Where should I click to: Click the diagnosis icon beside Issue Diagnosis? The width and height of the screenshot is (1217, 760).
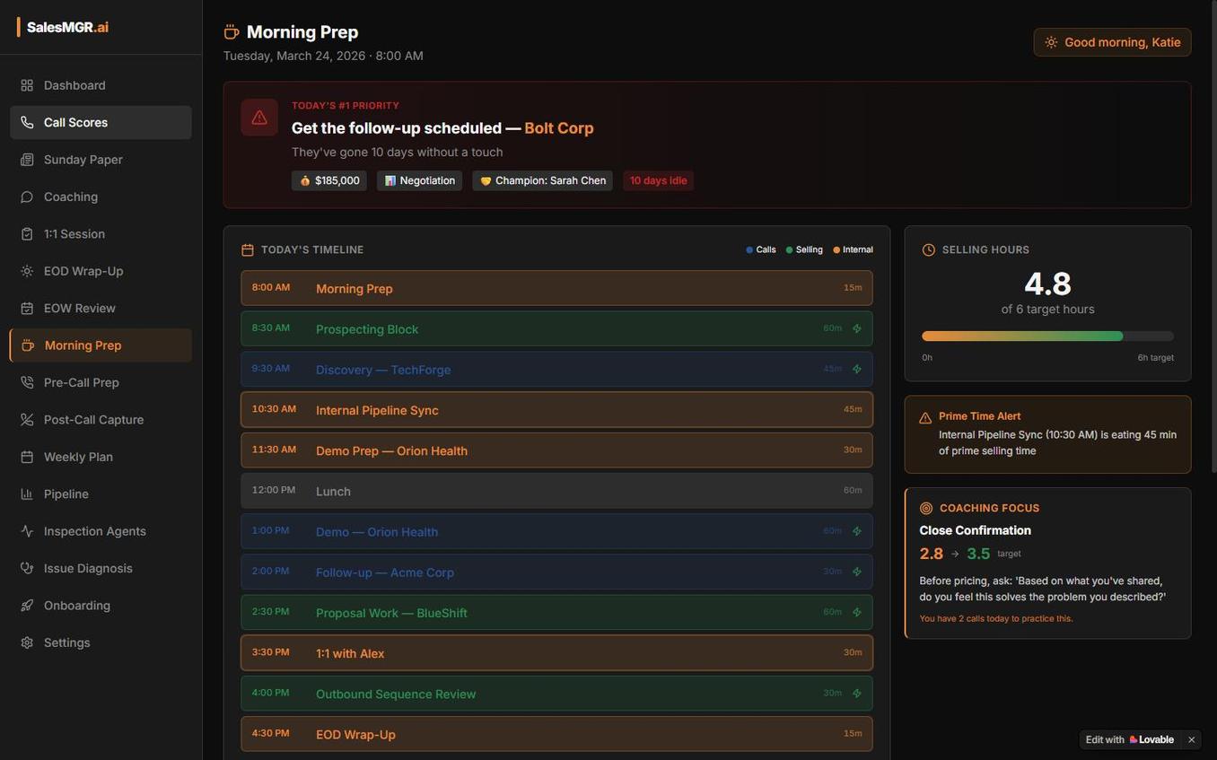click(x=27, y=569)
